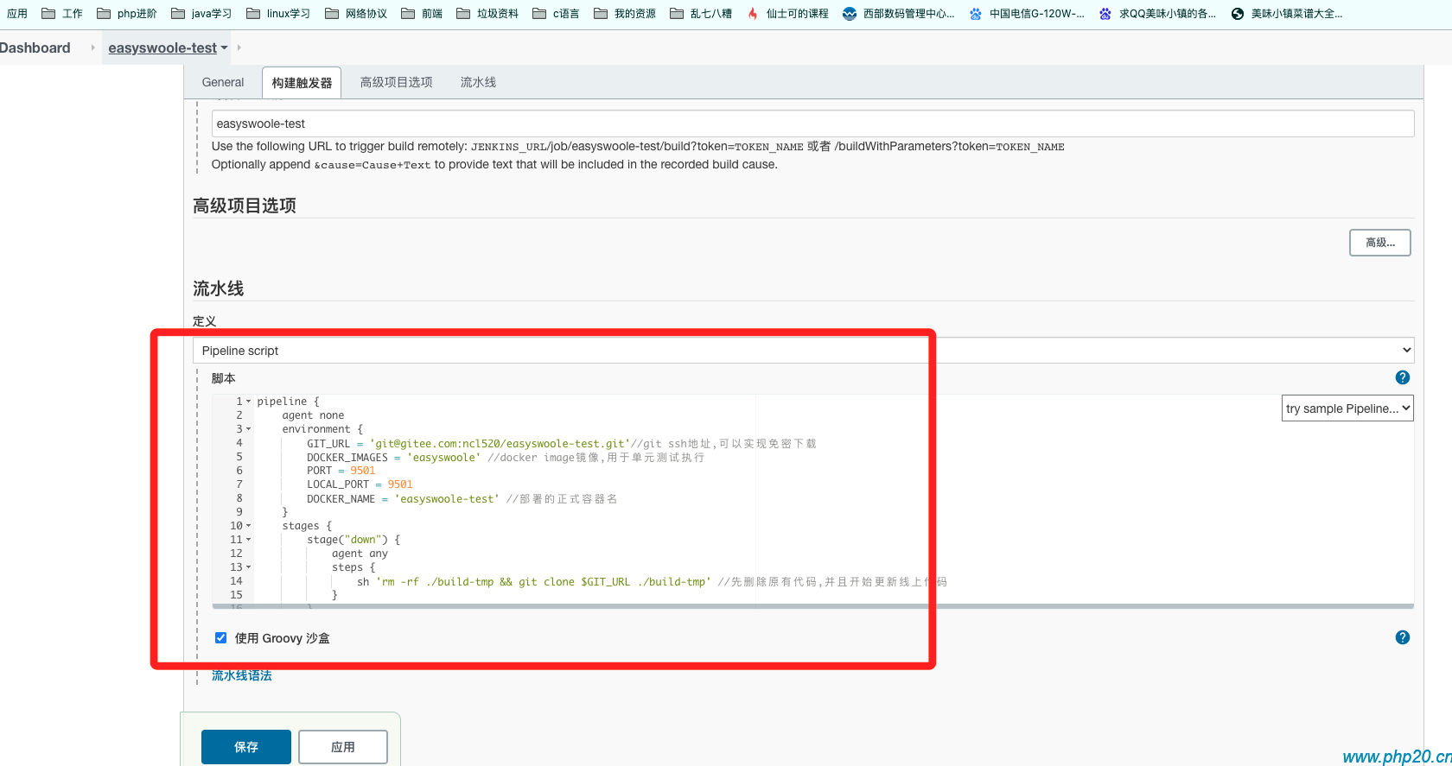1452x766 pixels.
Task: Open the 我的资源 bookmark folder
Action: pos(625,13)
